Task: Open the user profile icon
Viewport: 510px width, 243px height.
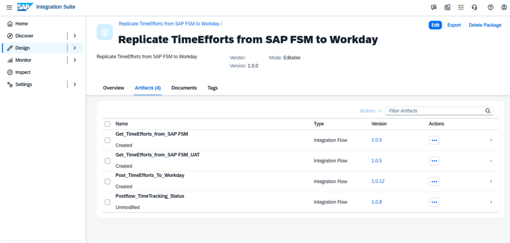Action: [x=504, y=7]
